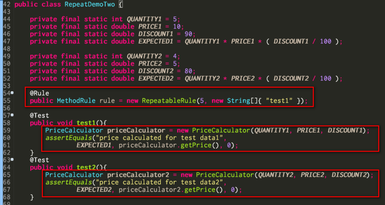
Task: Click the 'int' keyword on line 44
Action: (x=117, y=19)
